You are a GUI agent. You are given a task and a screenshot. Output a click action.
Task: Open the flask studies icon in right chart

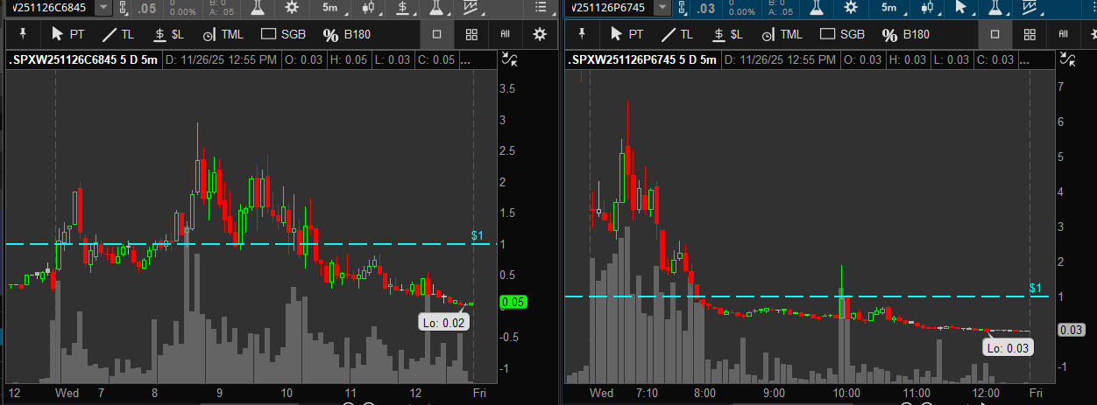click(x=816, y=8)
